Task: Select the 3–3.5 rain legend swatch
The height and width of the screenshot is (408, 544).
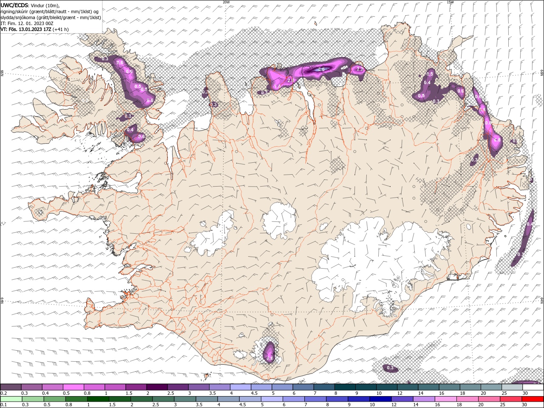Action: [x=185, y=399]
